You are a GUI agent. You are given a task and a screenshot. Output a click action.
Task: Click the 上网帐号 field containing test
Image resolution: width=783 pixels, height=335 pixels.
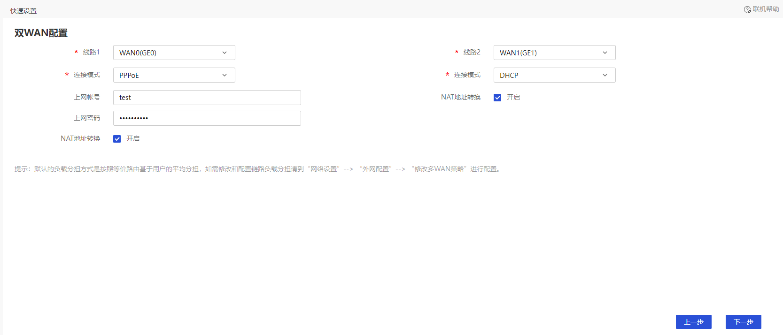[207, 98]
